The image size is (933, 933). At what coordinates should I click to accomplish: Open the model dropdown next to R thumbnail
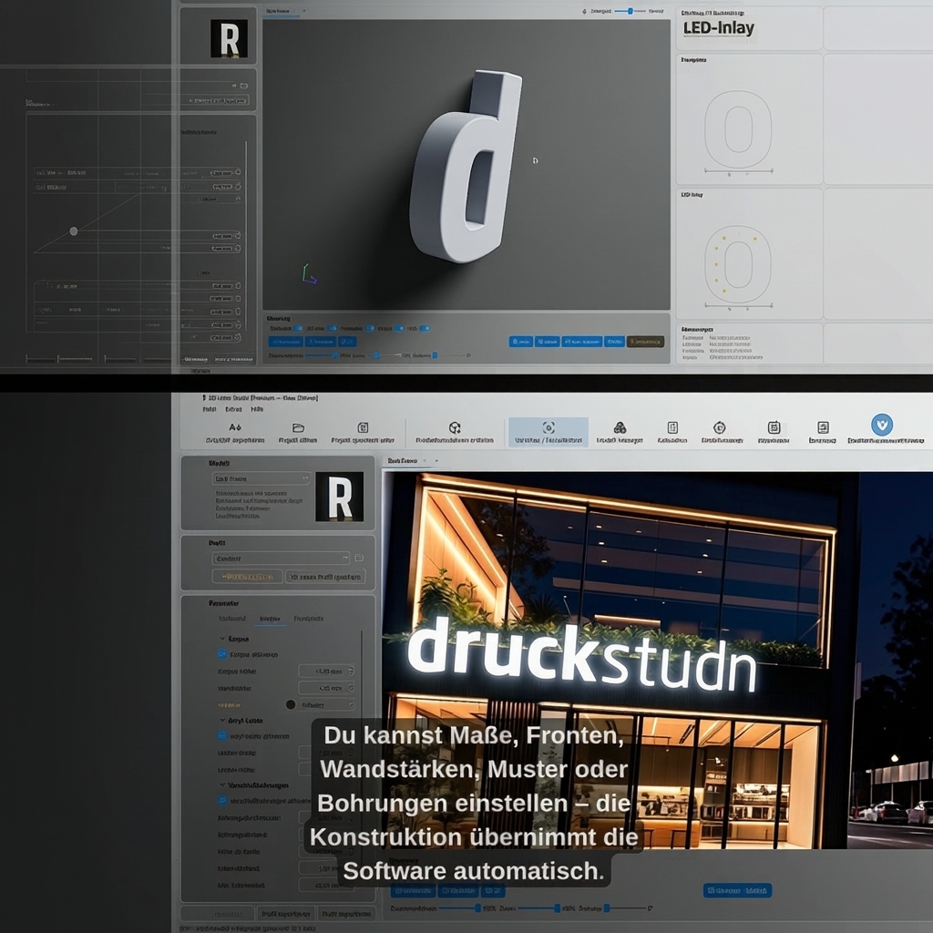click(x=261, y=477)
